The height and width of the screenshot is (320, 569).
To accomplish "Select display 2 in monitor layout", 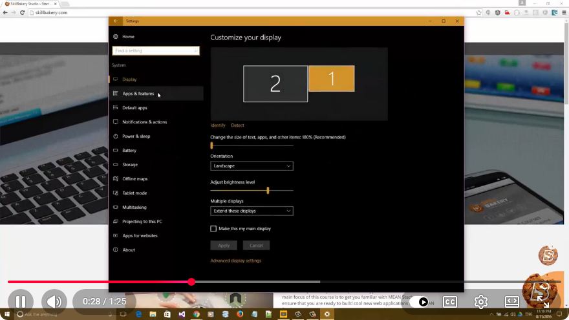I will click(275, 84).
